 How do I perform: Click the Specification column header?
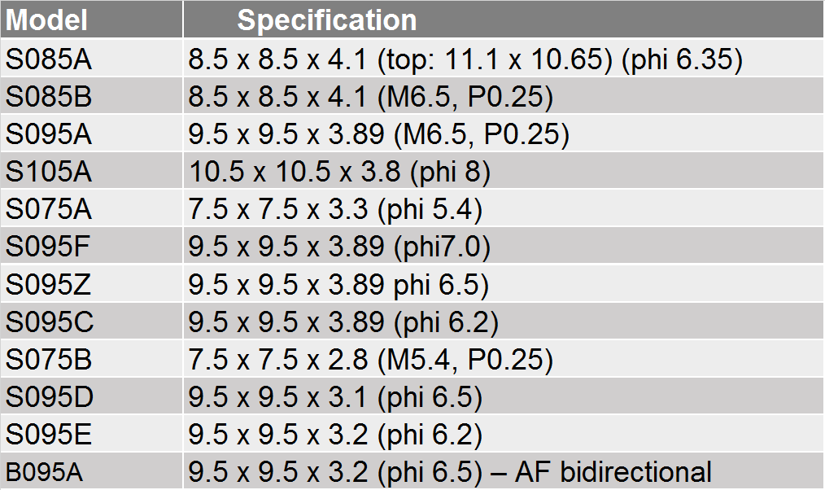[x=504, y=20]
